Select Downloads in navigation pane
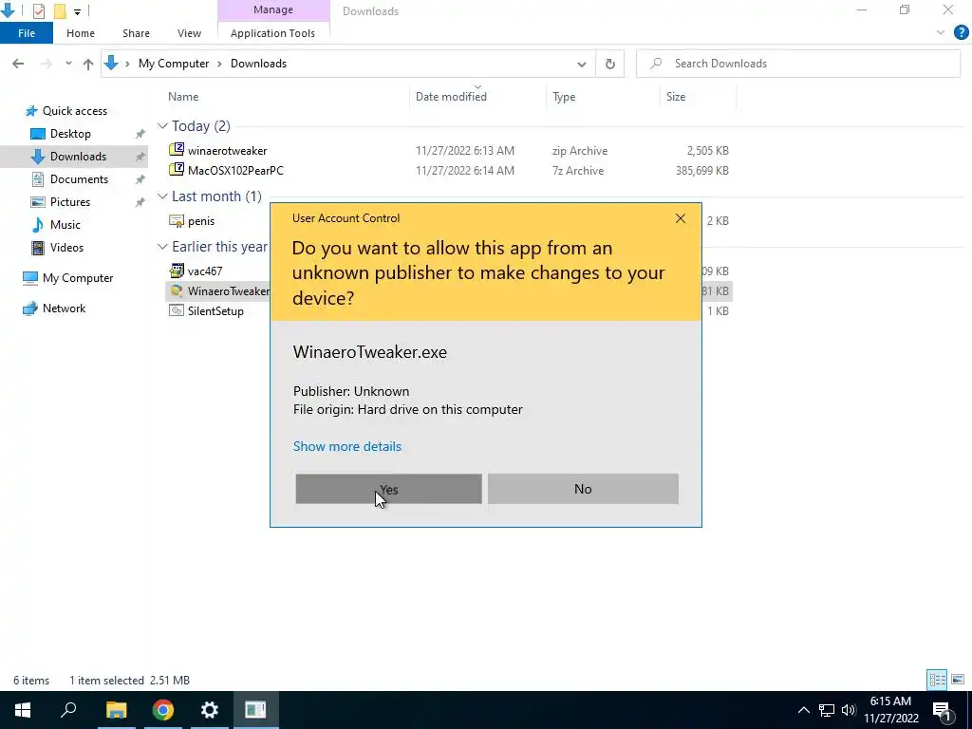 tap(78, 157)
